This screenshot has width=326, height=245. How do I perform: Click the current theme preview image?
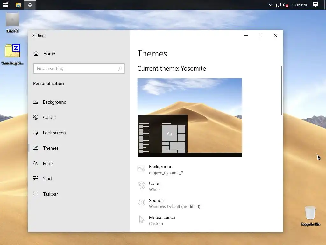(190, 117)
